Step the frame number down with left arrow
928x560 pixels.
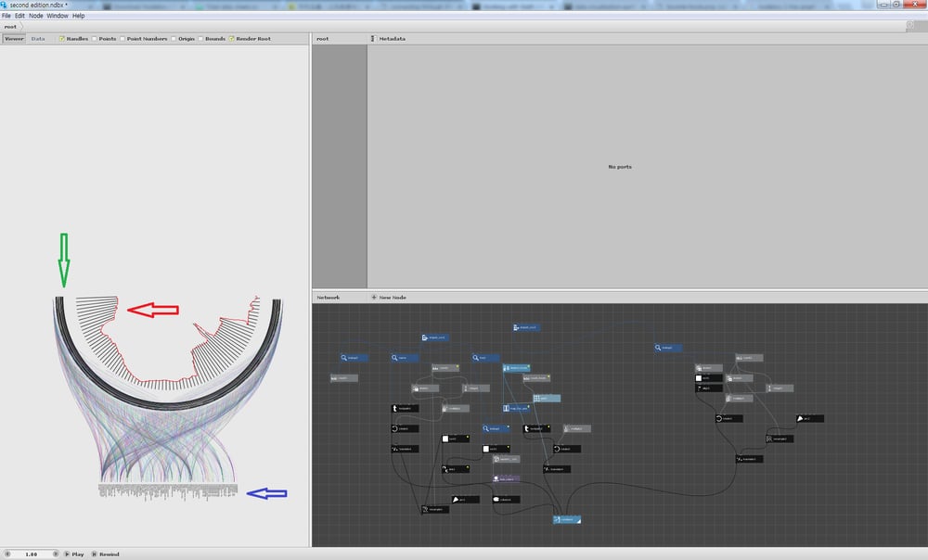click(x=7, y=554)
